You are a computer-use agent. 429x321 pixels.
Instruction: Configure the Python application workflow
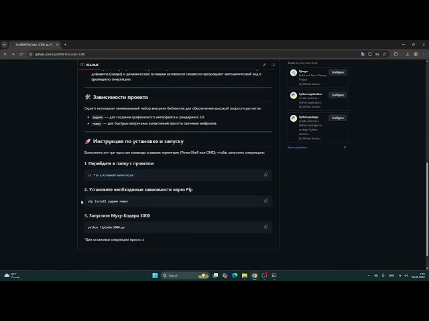tap(338, 95)
